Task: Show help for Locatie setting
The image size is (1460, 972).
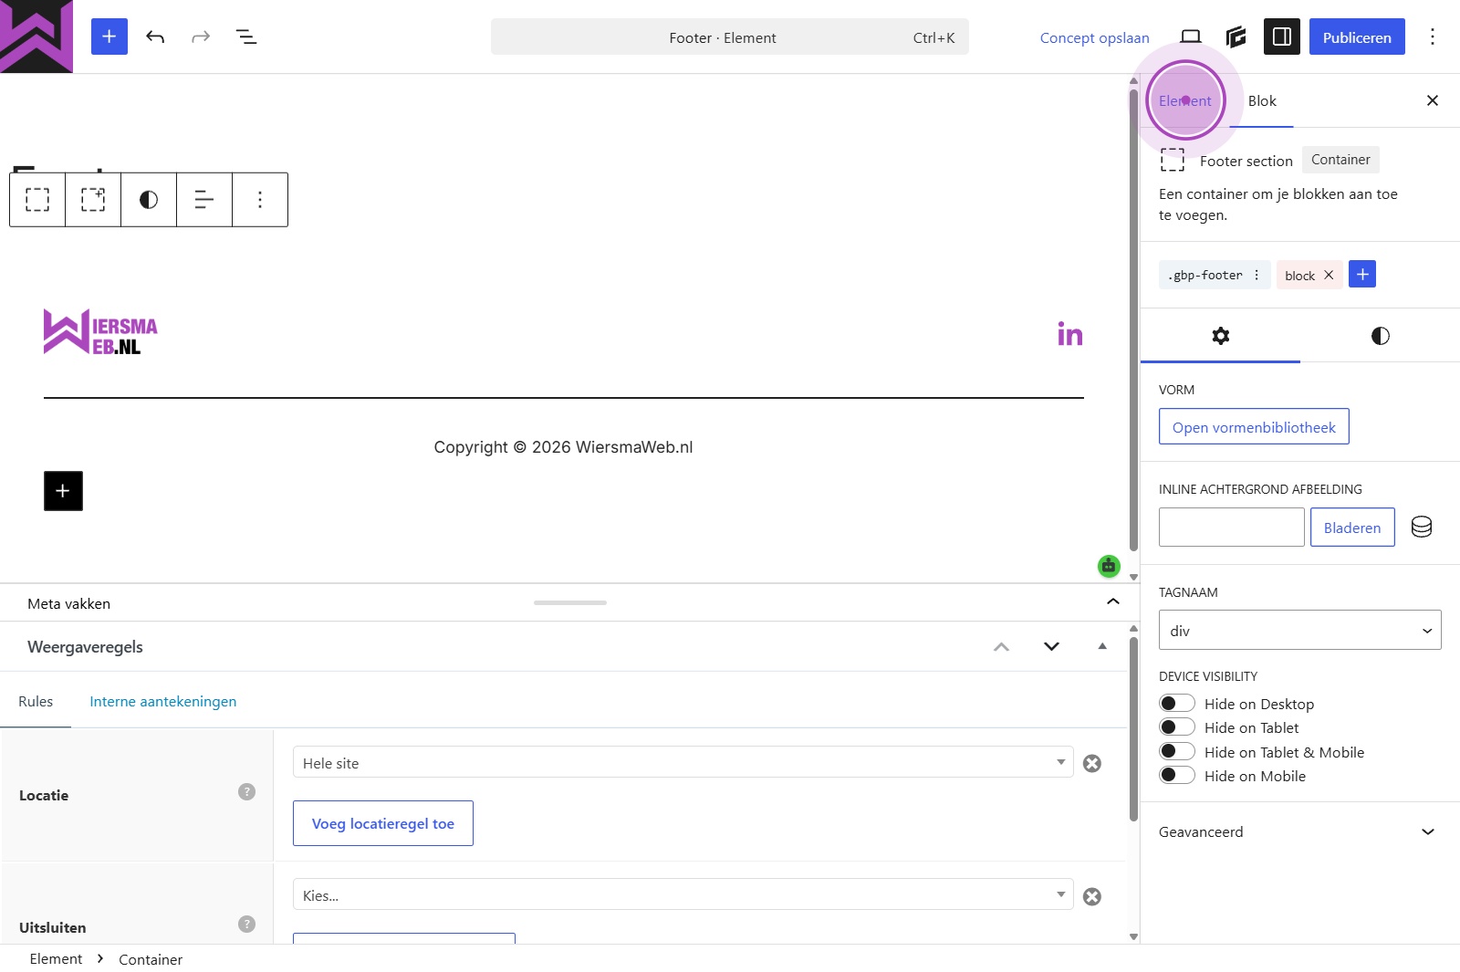Action: tap(246, 791)
